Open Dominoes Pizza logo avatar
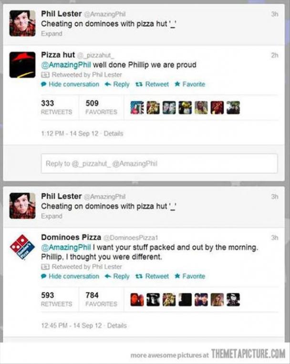The image size is (290, 364). pos(22,247)
